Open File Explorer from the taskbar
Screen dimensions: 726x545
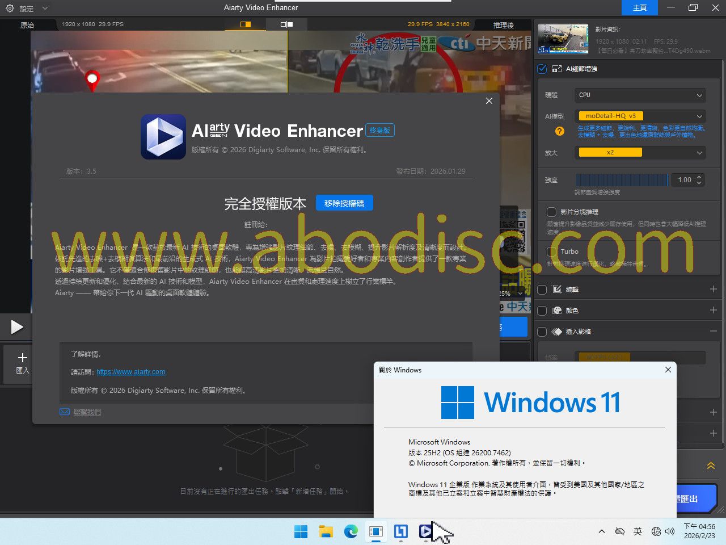[x=326, y=531]
